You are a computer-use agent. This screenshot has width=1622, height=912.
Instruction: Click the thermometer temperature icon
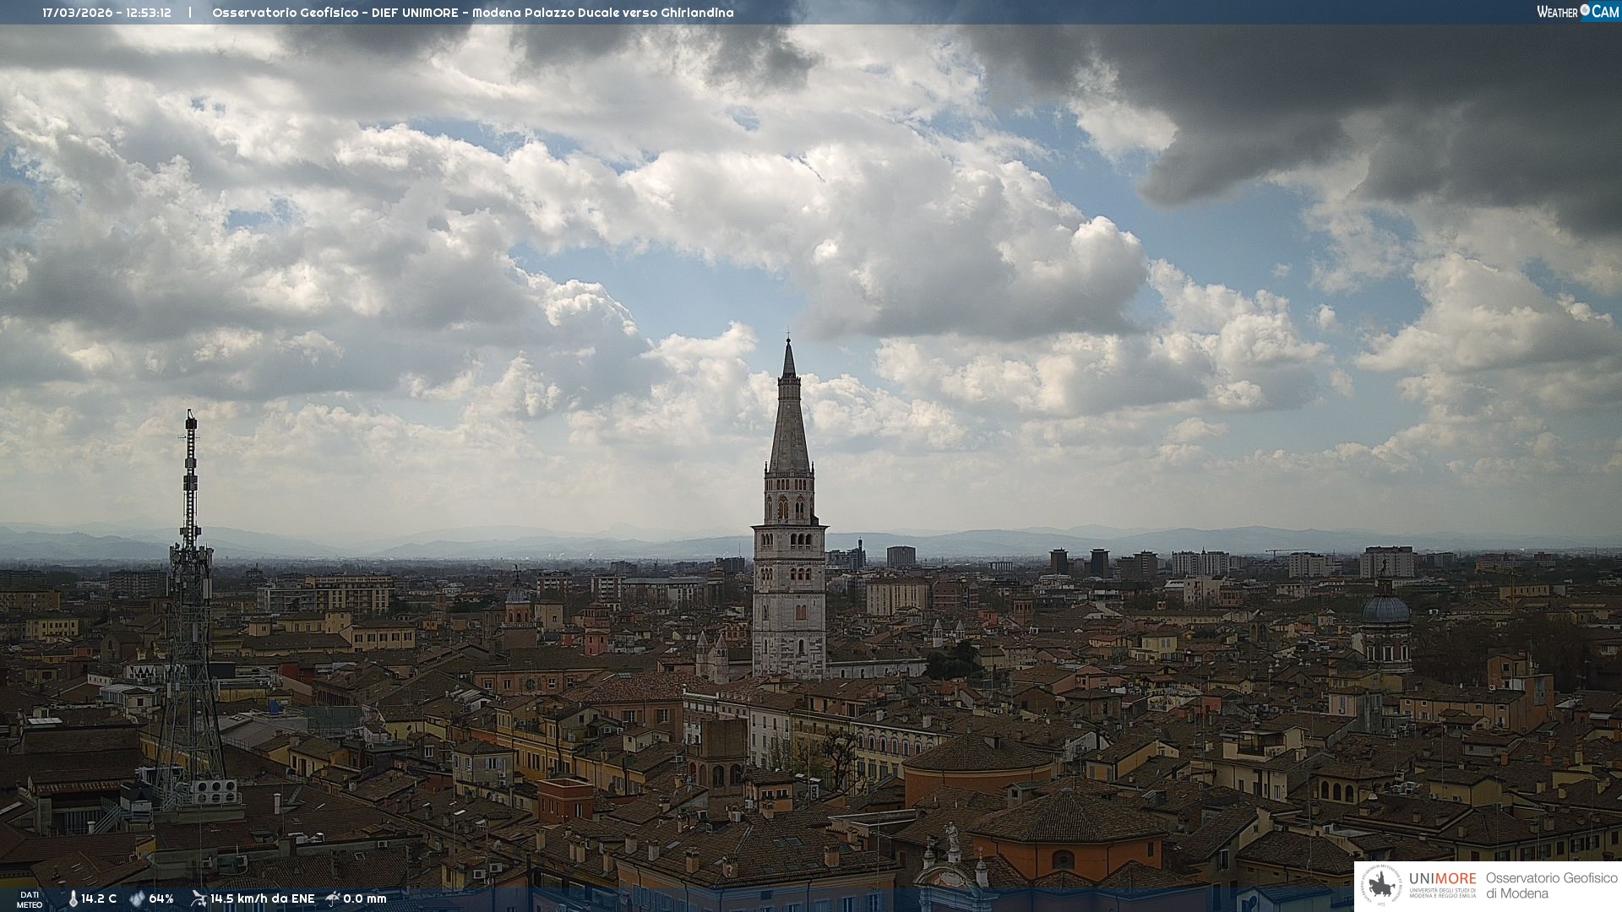click(x=73, y=898)
